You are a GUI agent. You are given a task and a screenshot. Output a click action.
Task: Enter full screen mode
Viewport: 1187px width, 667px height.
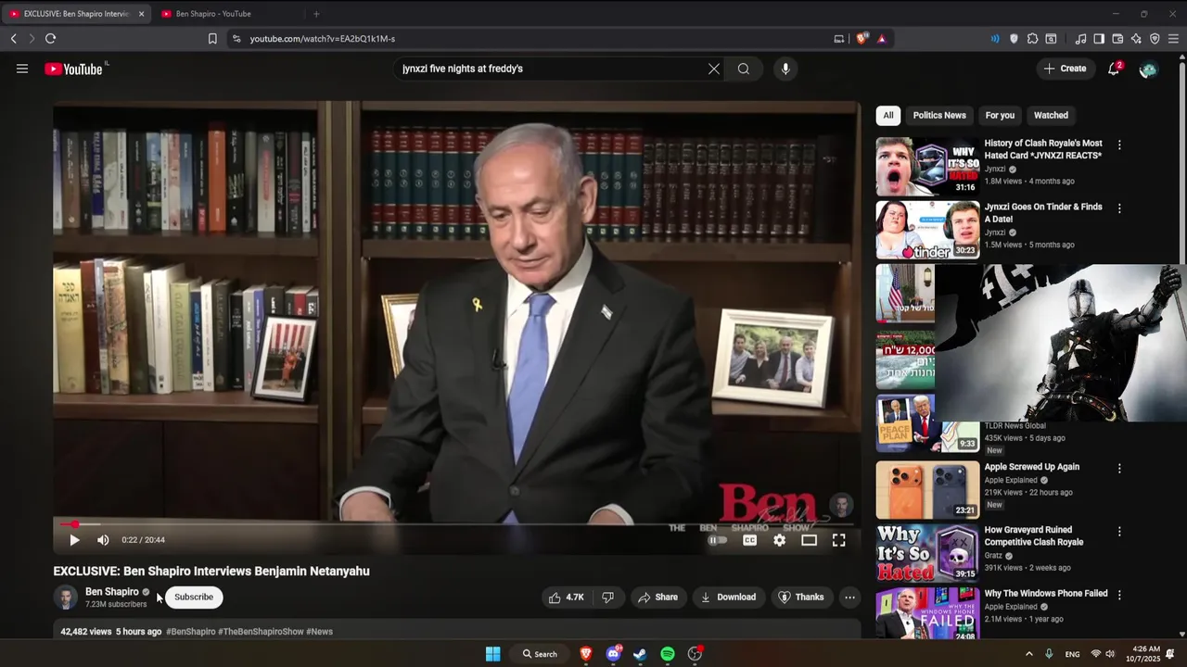pos(838,540)
